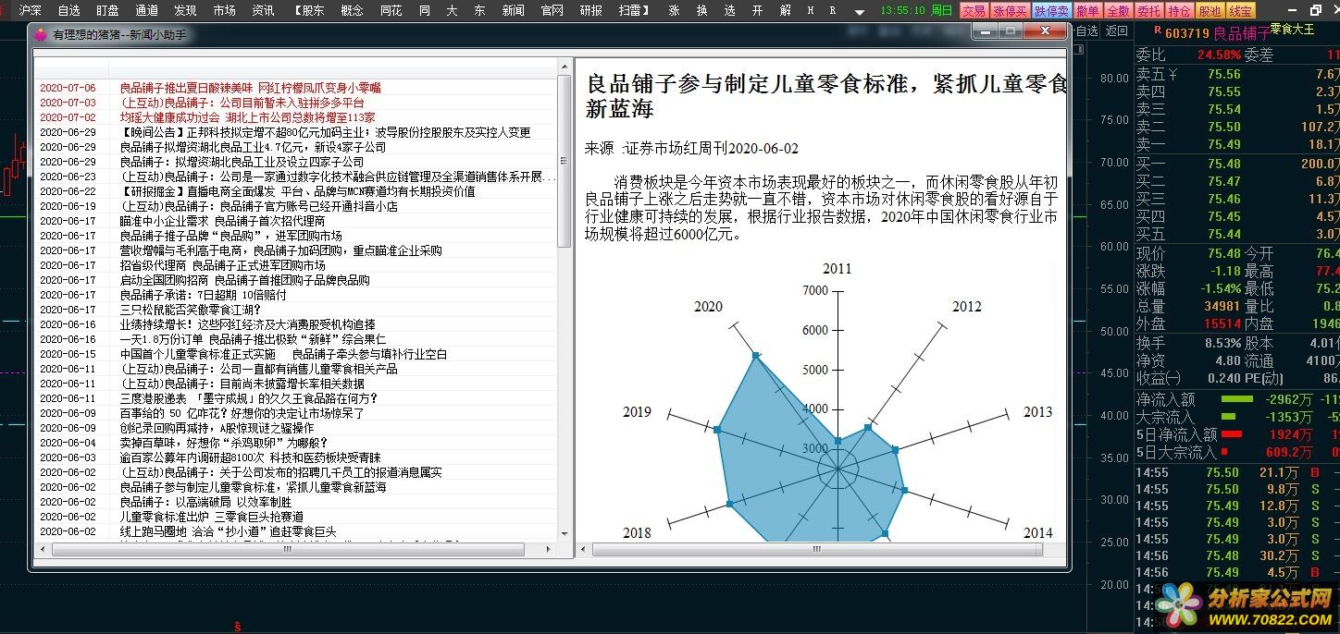Image resolution: width=1340 pixels, height=634 pixels.
Task: Select news 良品铺子参与制定儿童零食标准 in list
Action: [253, 487]
